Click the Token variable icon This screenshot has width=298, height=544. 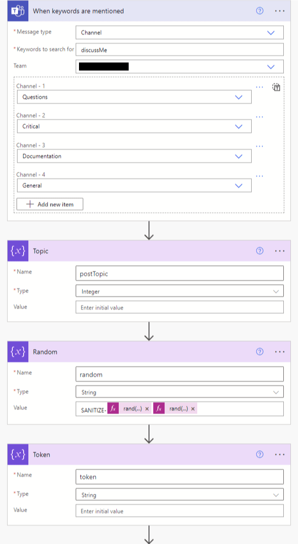pyautogui.click(x=18, y=455)
